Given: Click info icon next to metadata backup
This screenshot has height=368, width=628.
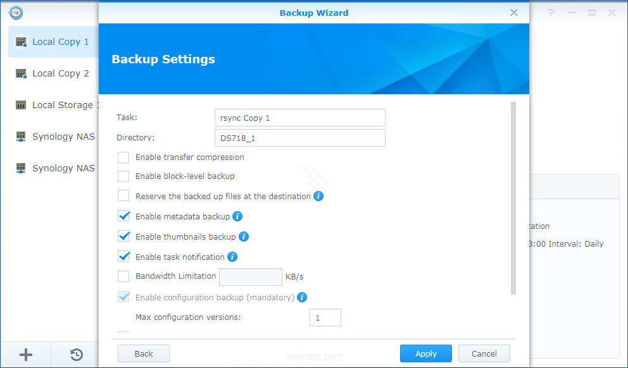Looking at the screenshot, I should [x=237, y=216].
